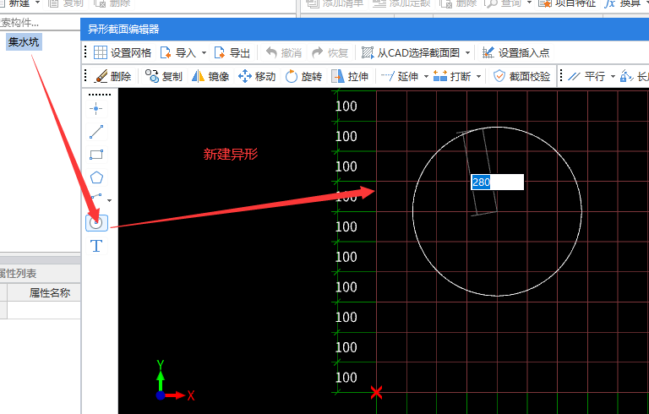Expand the arc tool dropdown arrow
The height and width of the screenshot is (414, 649).
point(109,200)
